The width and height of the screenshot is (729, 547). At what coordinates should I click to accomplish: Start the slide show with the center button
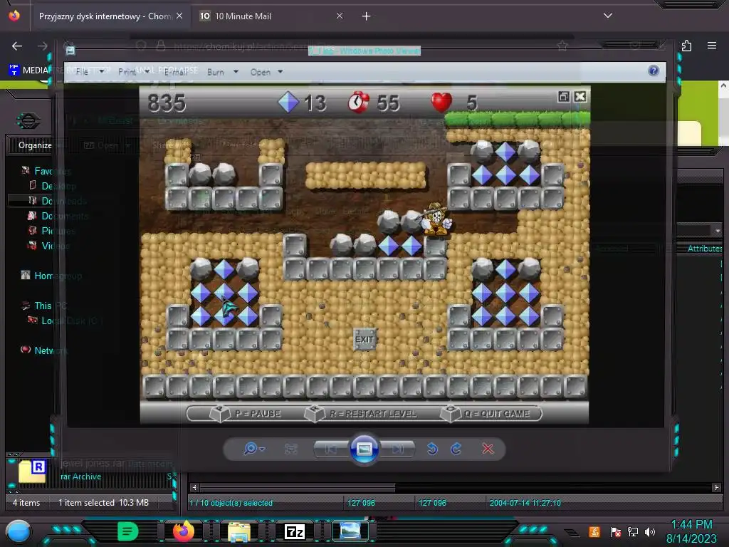click(364, 449)
